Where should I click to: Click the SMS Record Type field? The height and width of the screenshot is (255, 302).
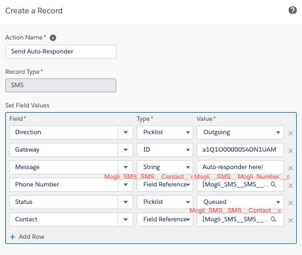point(61,85)
